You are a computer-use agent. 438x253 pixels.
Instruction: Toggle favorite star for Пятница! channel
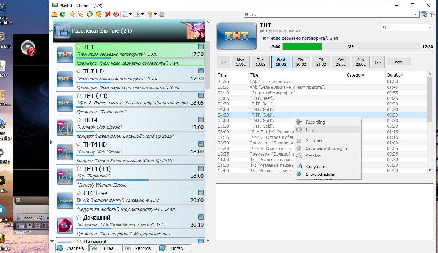coord(79,242)
